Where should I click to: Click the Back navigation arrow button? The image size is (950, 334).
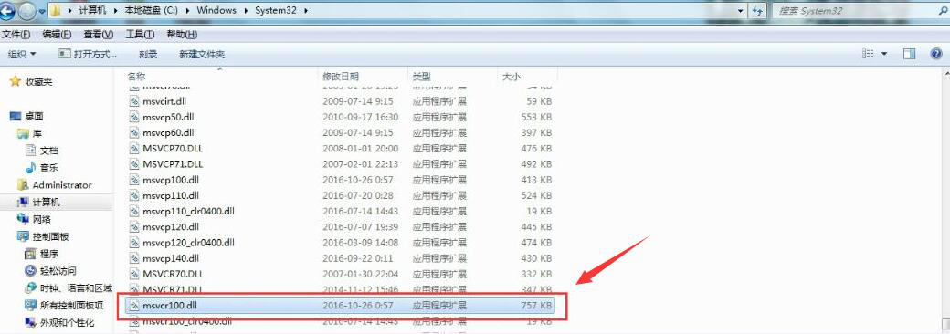[7, 11]
